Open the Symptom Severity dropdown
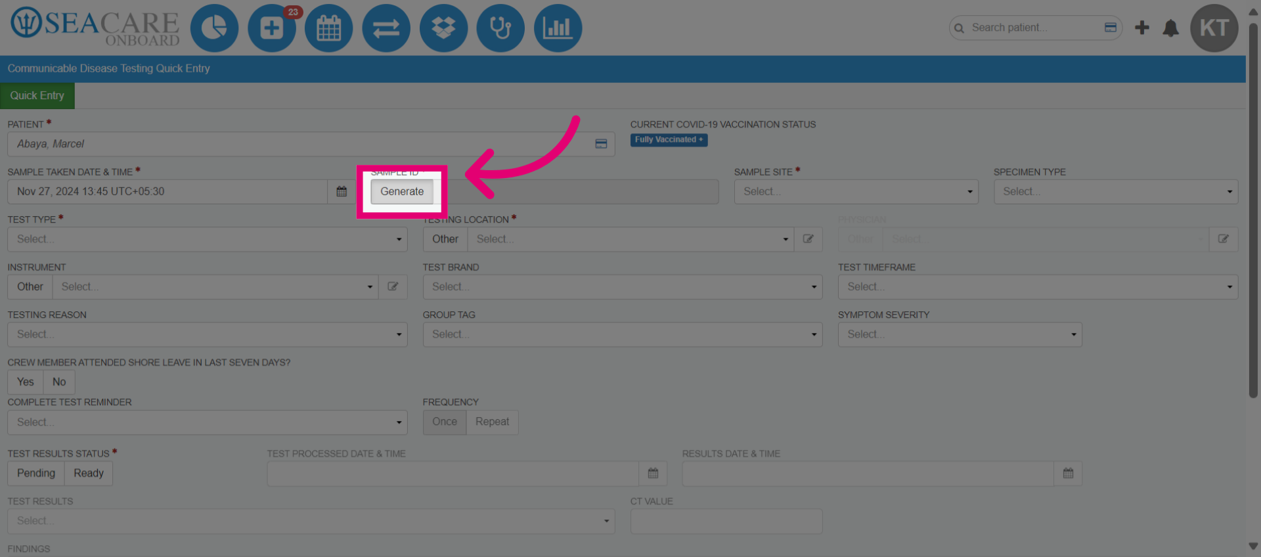This screenshot has width=1261, height=557. (x=960, y=334)
